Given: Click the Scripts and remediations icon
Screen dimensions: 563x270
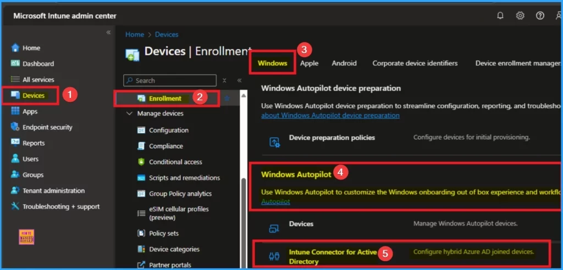Looking at the screenshot, I should (141, 178).
